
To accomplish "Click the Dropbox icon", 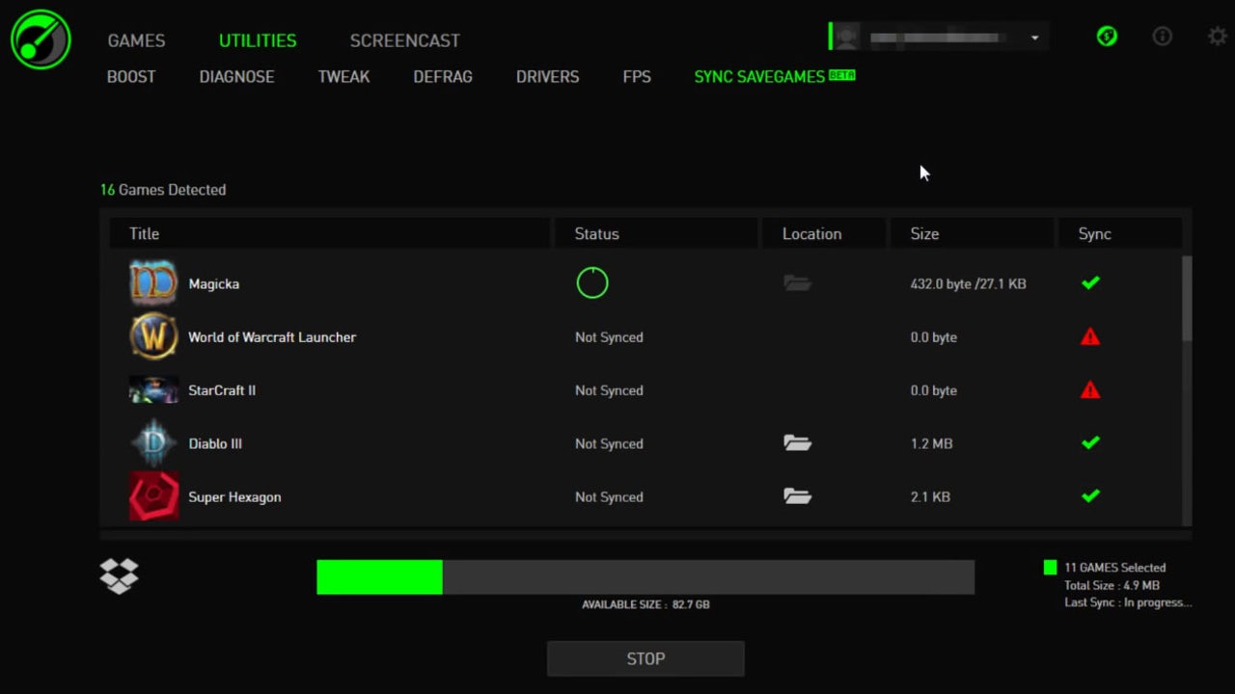I will [x=120, y=575].
